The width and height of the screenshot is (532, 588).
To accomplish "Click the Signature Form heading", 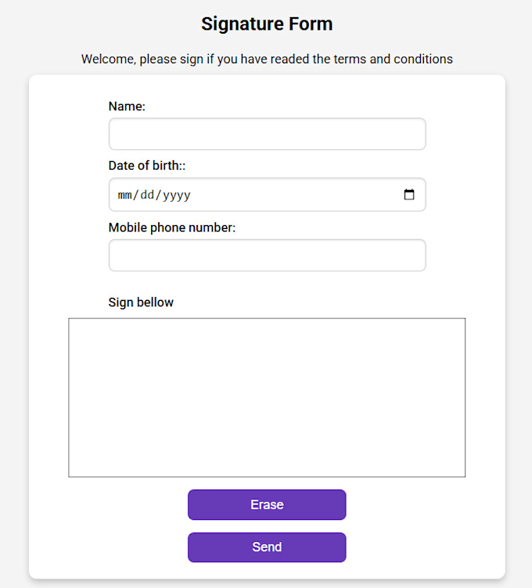I will (267, 24).
